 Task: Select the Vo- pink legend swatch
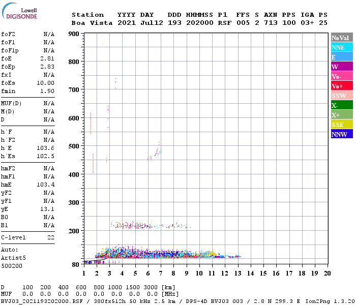(x=342, y=76)
